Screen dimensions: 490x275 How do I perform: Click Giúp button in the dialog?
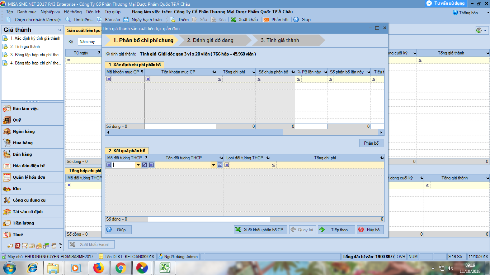click(x=118, y=230)
